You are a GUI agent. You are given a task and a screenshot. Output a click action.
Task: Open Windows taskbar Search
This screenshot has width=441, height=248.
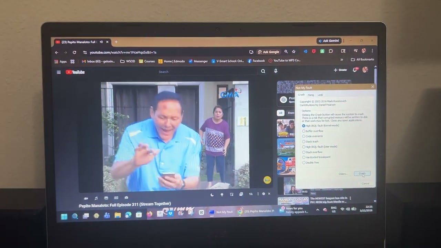75,216
